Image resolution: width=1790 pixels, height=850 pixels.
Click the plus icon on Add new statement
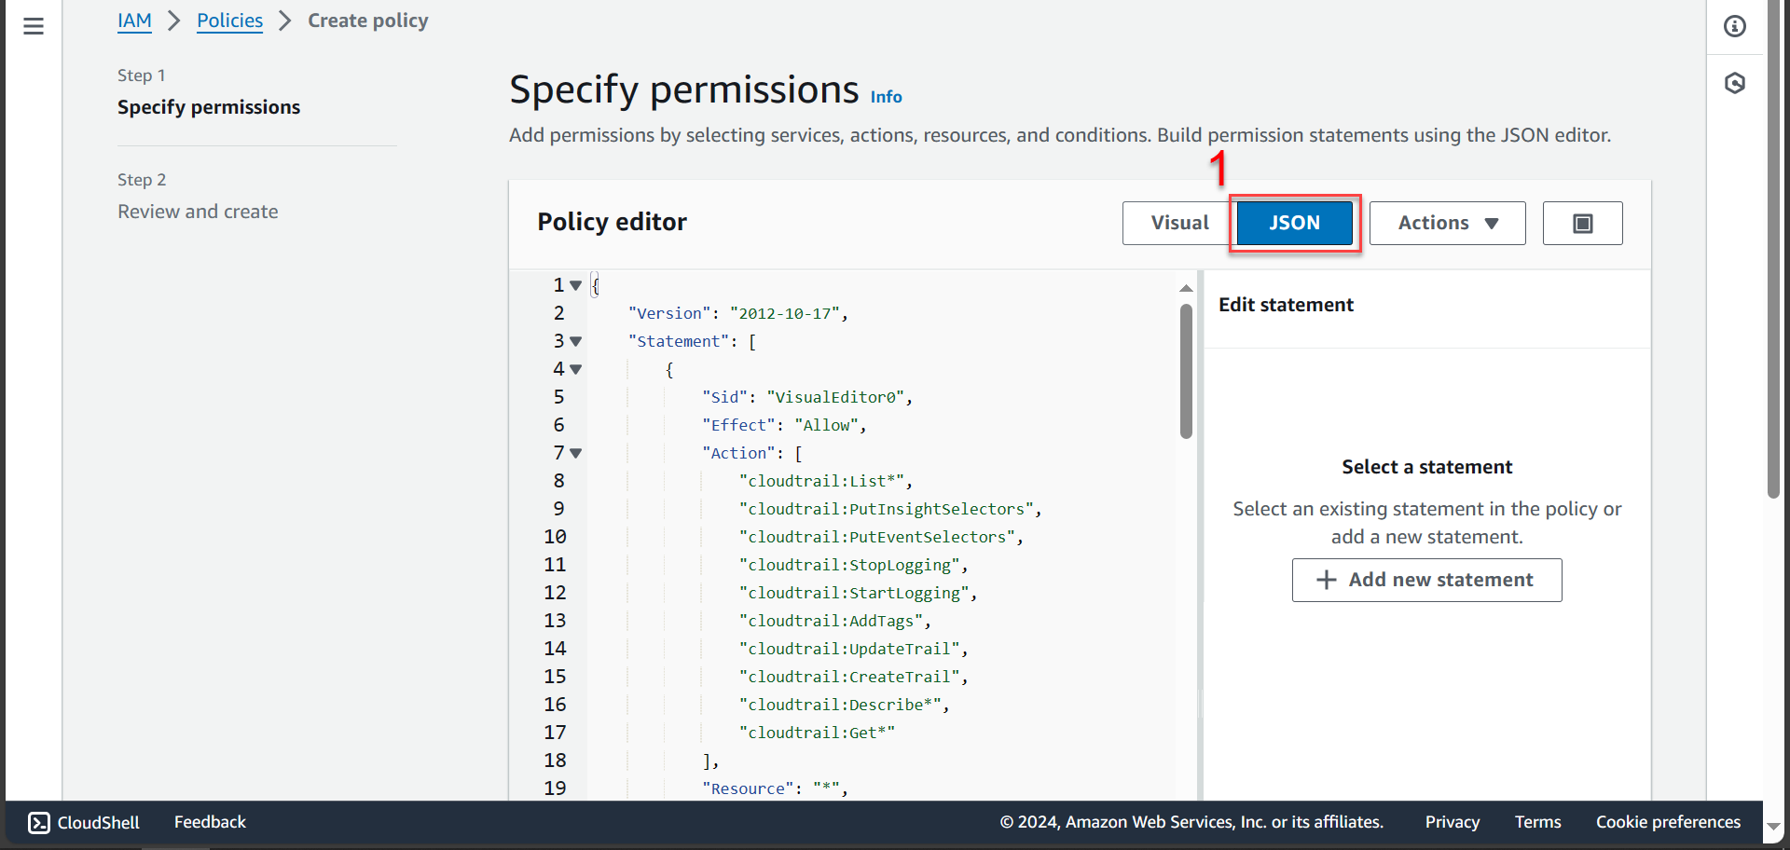coord(1326,580)
